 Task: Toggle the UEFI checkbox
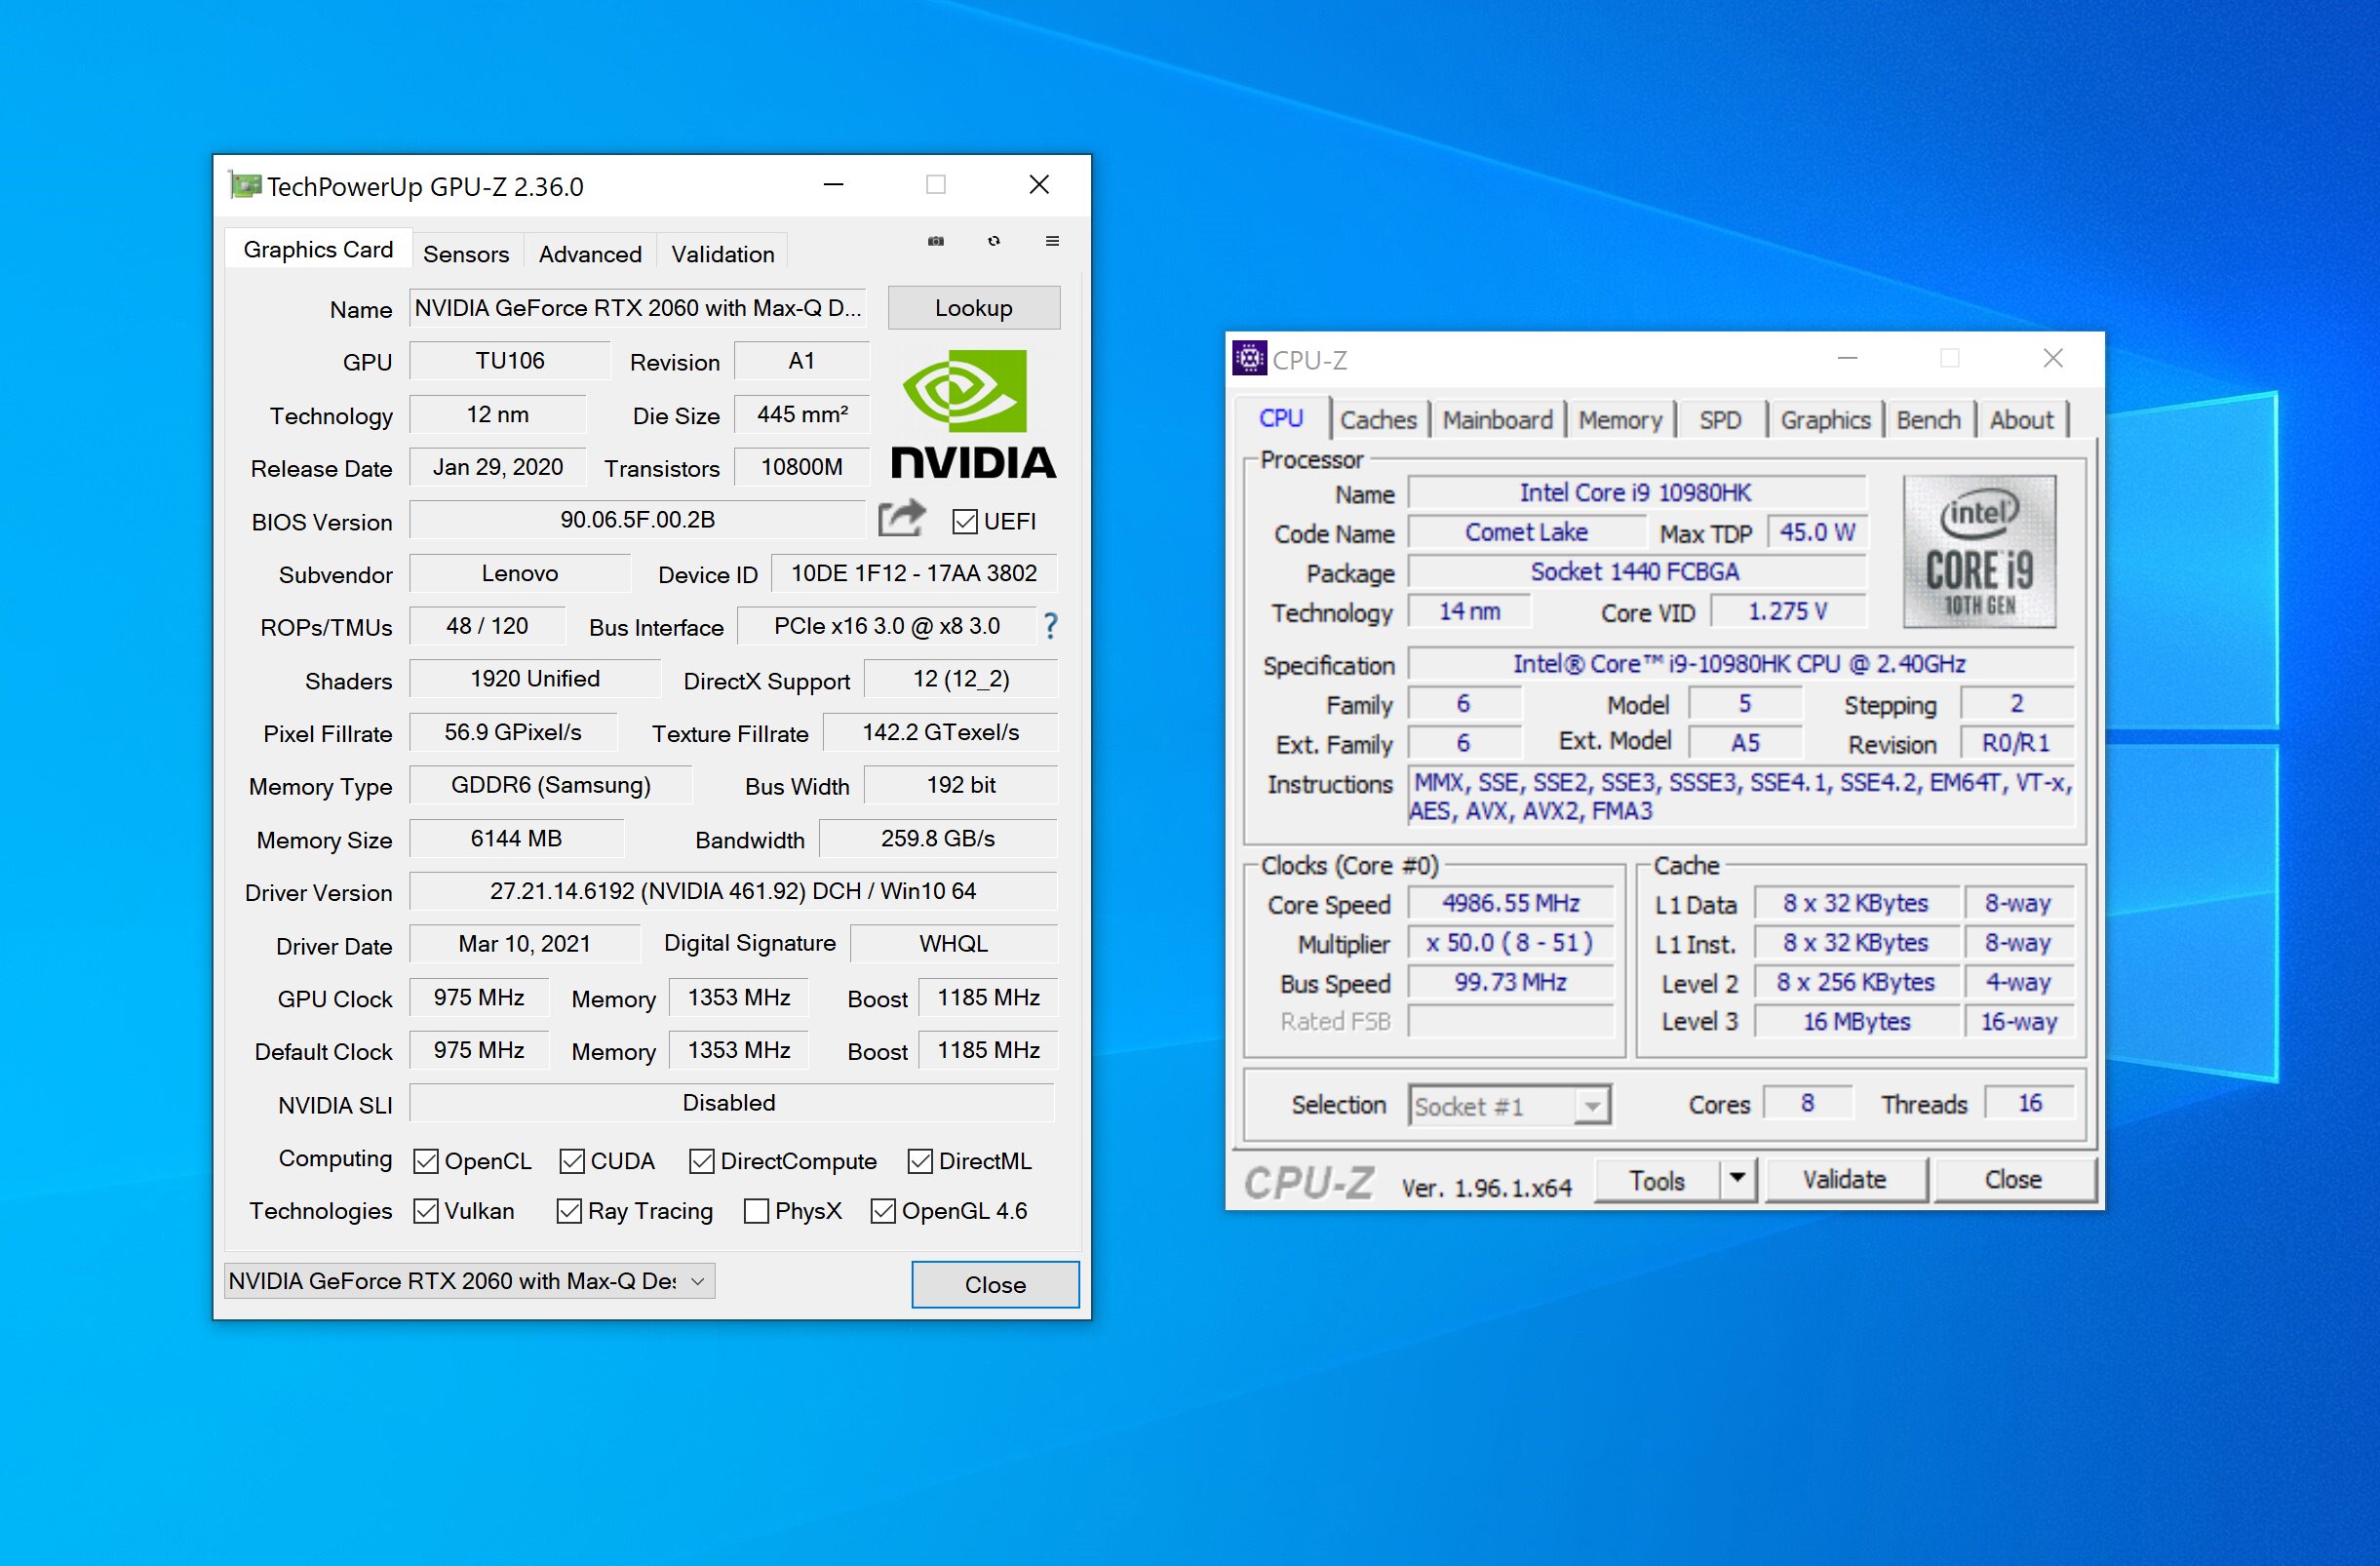pos(964,521)
